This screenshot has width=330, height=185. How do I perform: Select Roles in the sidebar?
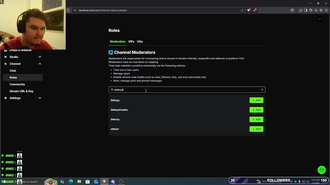(x=23, y=77)
